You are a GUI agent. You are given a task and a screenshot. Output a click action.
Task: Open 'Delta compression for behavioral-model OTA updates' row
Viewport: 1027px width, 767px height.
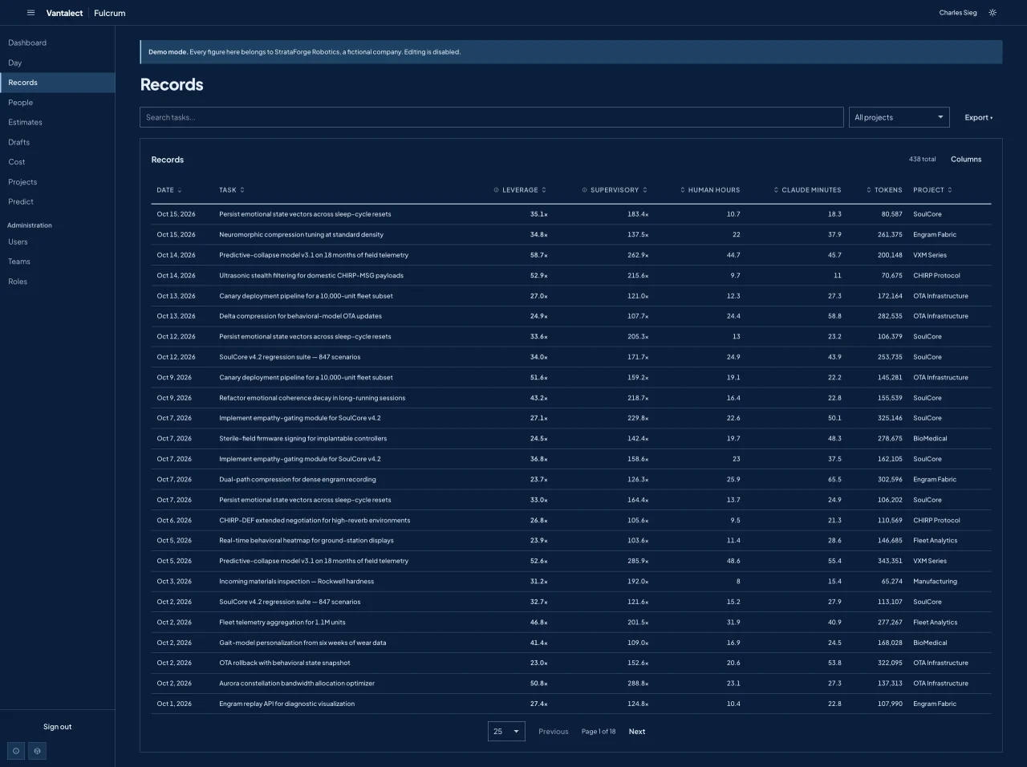(x=571, y=316)
